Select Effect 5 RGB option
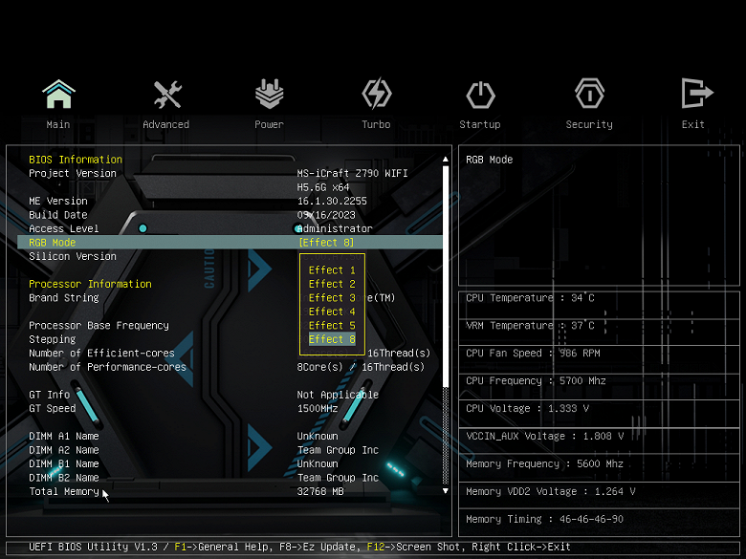 (332, 325)
